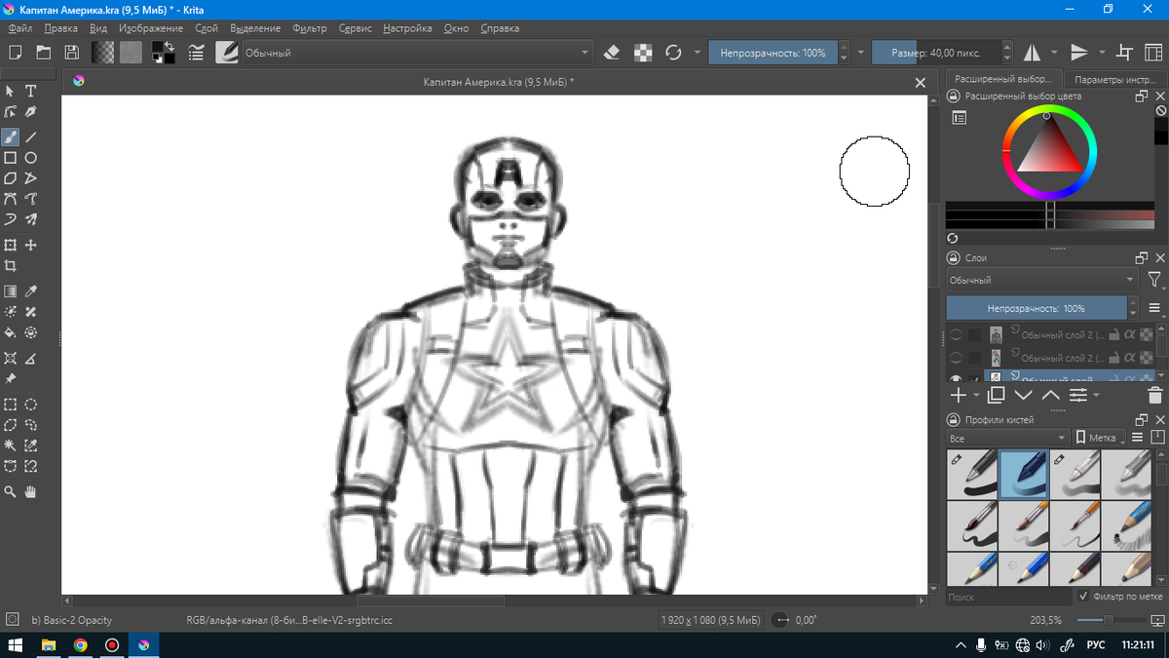Viewport: 1169px width, 658px height.
Task: Open brush editor settings icon
Action: (196, 53)
